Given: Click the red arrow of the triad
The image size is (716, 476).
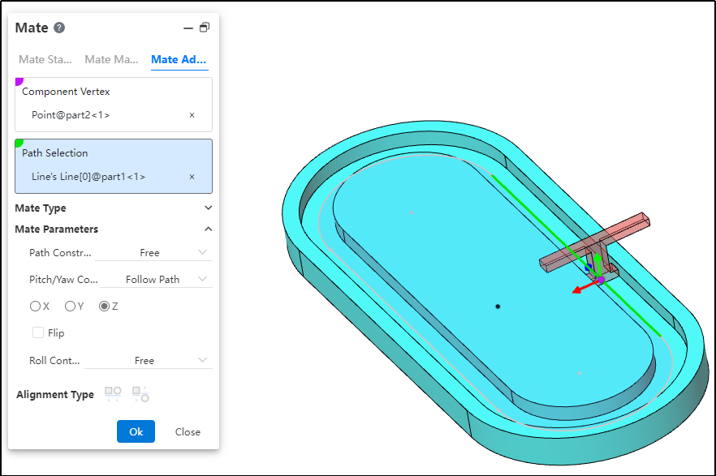Looking at the screenshot, I should click(x=580, y=289).
